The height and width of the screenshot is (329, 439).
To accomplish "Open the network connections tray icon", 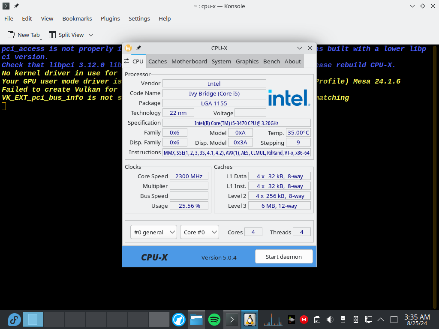I will click(x=368, y=320).
